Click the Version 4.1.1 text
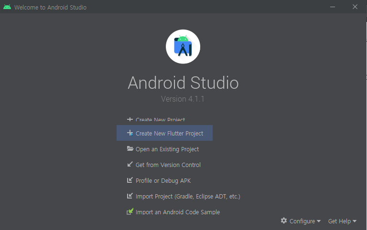Image resolution: width=367 pixels, height=230 pixels. click(x=183, y=99)
